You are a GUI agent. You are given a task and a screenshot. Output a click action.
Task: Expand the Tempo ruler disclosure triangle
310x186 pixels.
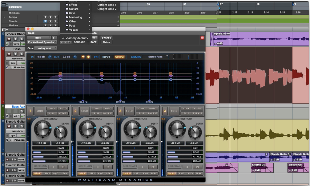(5, 17)
